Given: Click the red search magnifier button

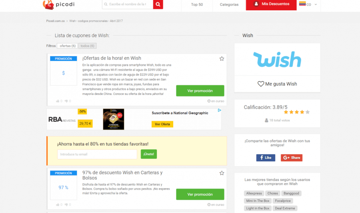Looking at the screenshot, I should pyautogui.click(x=158, y=4).
